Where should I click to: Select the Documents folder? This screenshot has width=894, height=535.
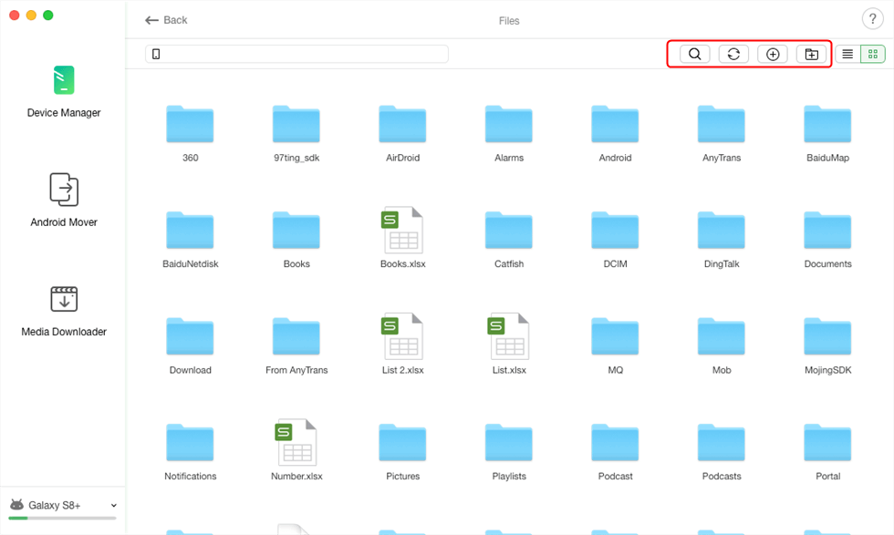pos(827,240)
